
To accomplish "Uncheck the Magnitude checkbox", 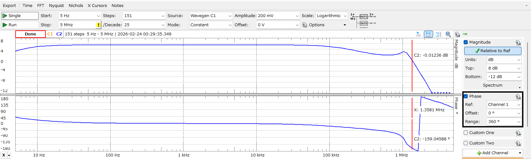I will (466, 42).
